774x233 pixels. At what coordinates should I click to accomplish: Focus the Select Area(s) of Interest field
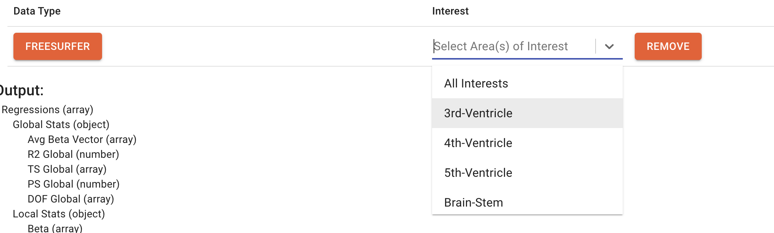513,47
